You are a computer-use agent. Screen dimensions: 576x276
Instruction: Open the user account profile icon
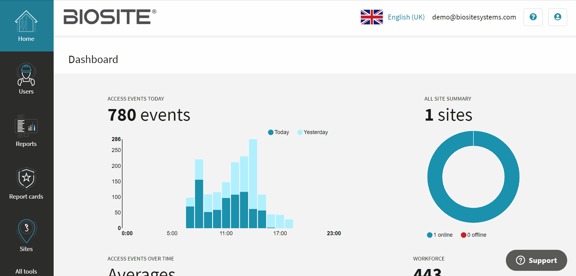click(557, 17)
